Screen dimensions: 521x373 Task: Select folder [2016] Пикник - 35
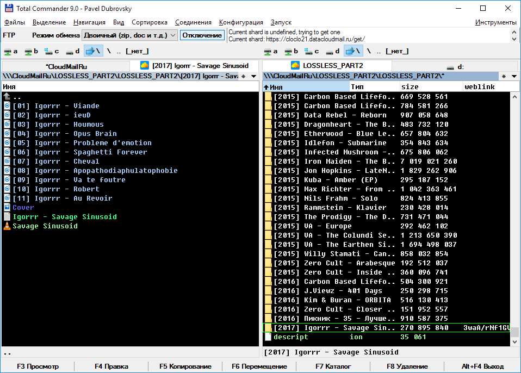387,318
